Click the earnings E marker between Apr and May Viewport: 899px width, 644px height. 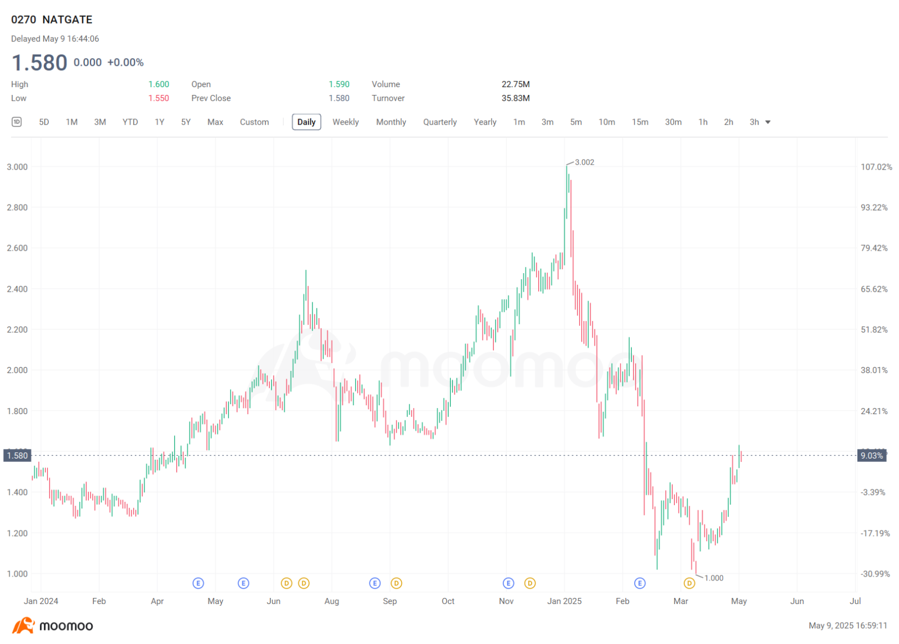[x=198, y=583]
